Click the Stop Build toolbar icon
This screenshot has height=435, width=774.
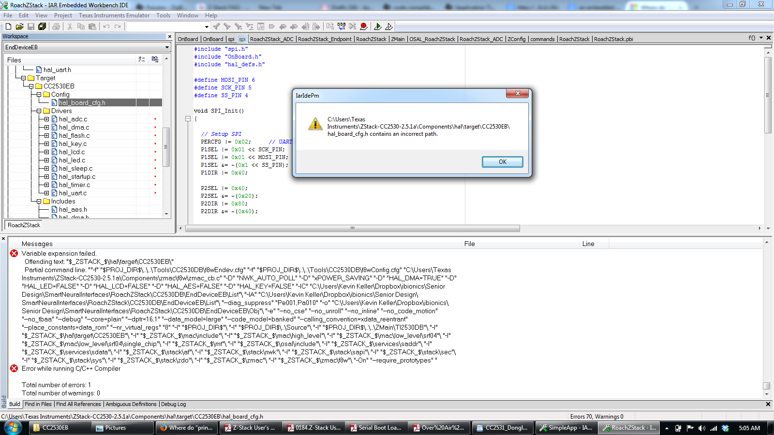[352, 27]
